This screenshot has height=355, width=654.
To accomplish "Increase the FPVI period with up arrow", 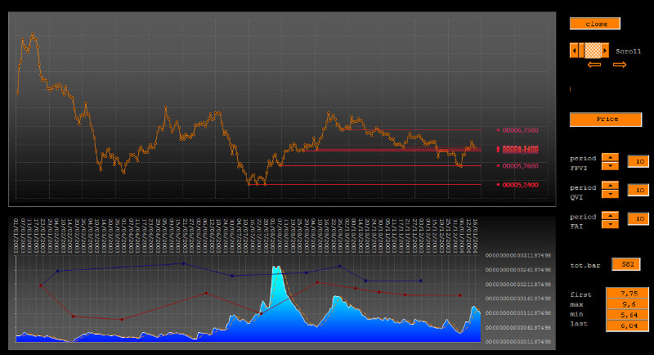I will [610, 157].
